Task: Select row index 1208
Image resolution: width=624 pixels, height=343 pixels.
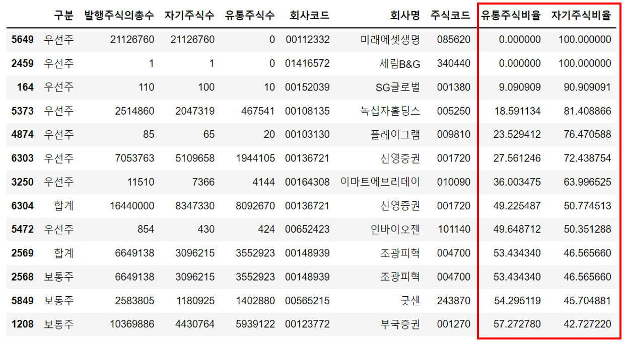Action: coord(23,324)
